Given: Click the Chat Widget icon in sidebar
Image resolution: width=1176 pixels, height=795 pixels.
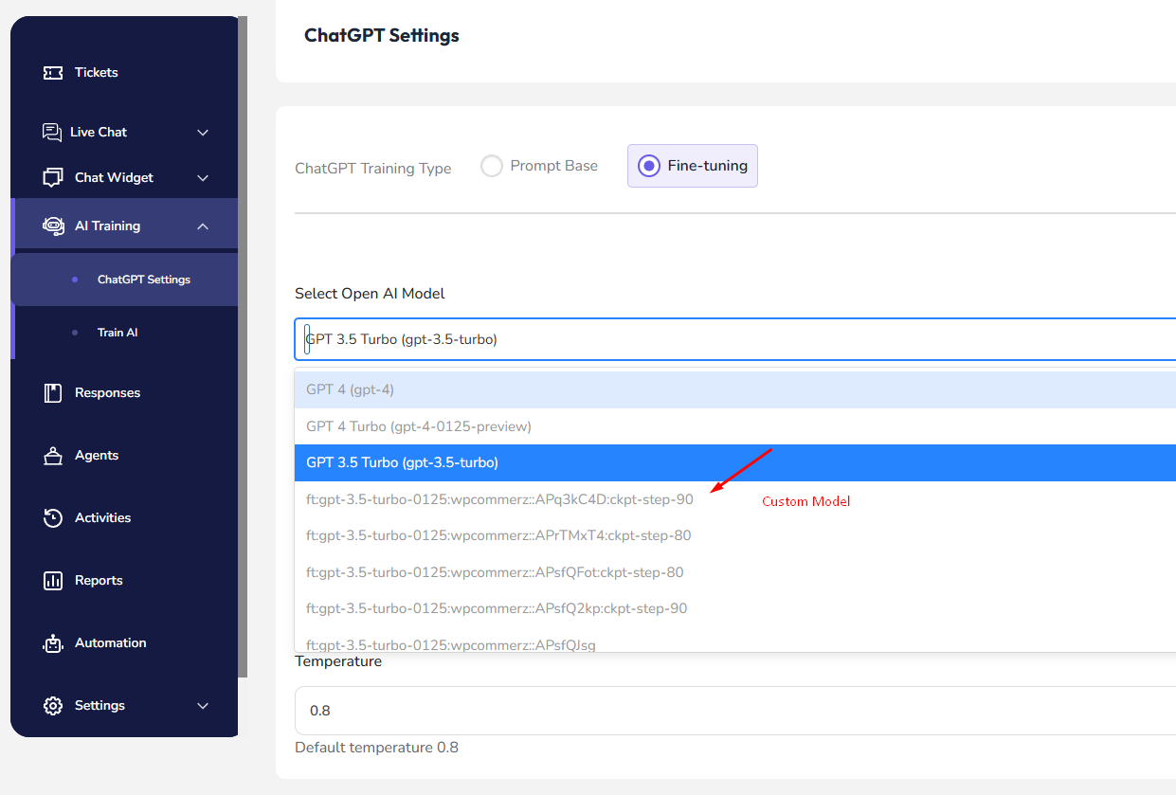Looking at the screenshot, I should click(53, 177).
